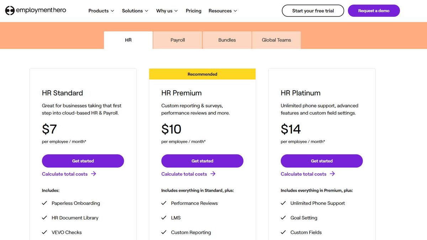
Task: Open the Resources dropdown
Action: [223, 11]
